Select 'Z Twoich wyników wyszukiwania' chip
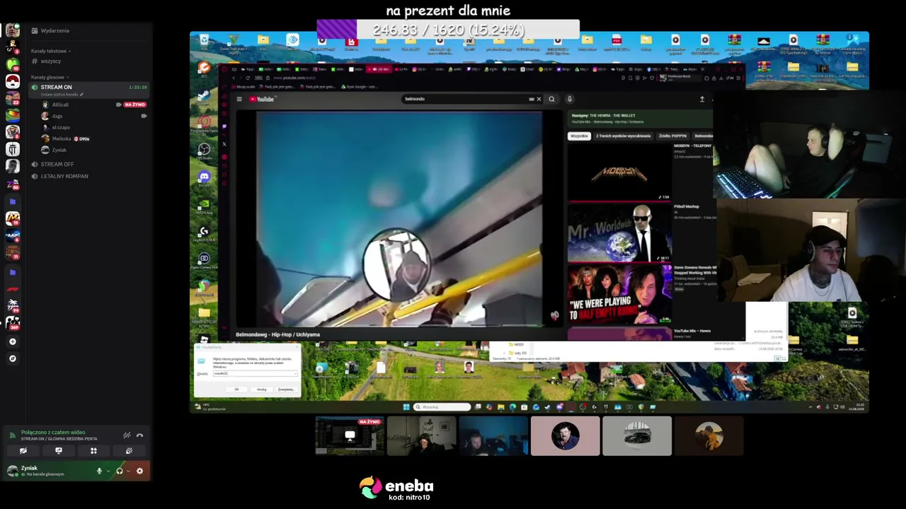 point(623,136)
